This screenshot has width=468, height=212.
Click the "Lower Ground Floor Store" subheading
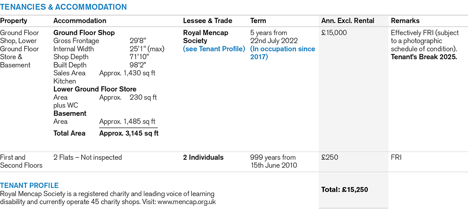pyautogui.click(x=95, y=89)
